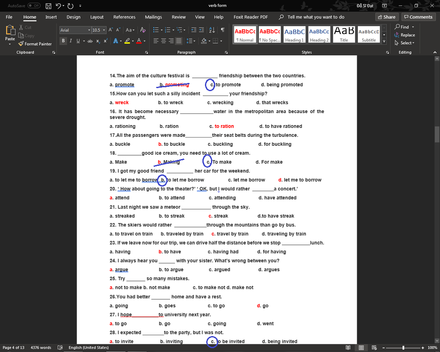Open the Foxit Reader PDF tab
This screenshot has width=440, height=352.
(251, 17)
